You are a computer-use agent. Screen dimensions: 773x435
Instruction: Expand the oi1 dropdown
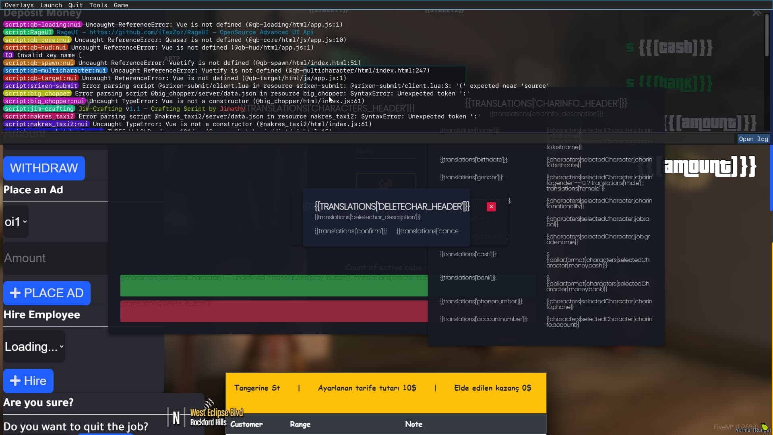16,222
